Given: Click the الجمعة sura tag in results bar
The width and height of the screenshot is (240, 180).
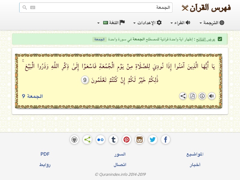Looking at the screenshot, I should (x=100, y=39).
